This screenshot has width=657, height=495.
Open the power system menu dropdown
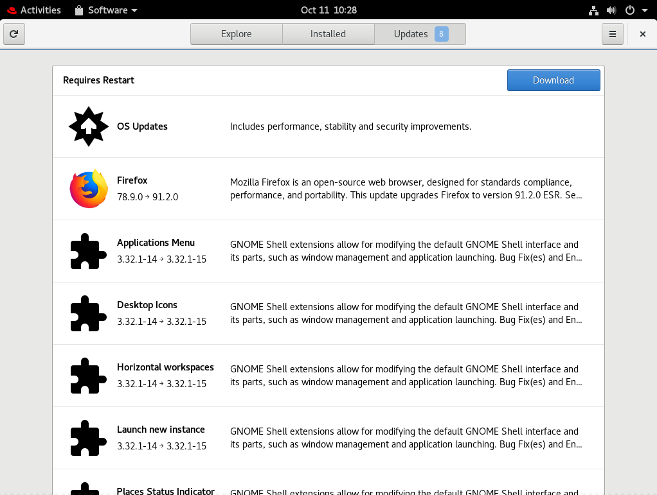pos(636,10)
